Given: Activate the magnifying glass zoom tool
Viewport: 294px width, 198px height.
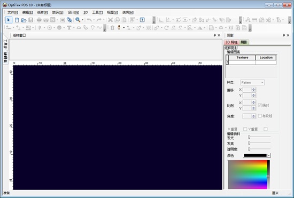Looking at the screenshot, I should click(x=78, y=20).
